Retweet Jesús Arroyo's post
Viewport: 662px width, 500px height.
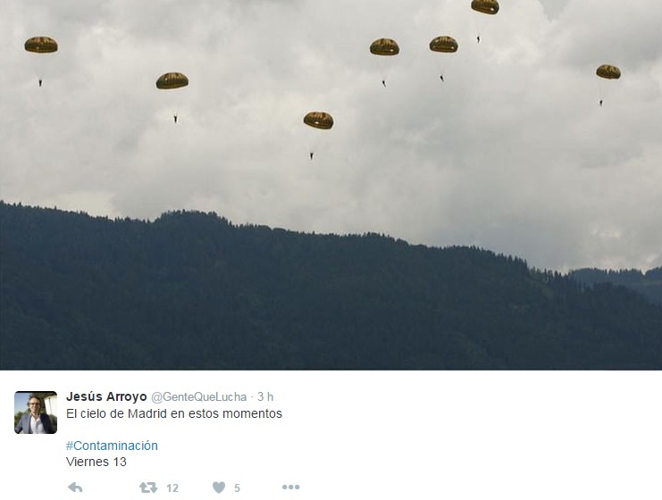click(148, 487)
